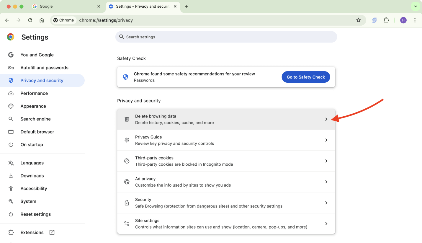
Task: Click the profile avatar icon
Action: [403, 20]
